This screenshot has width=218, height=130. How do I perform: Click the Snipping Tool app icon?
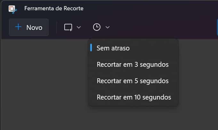(x=13, y=9)
